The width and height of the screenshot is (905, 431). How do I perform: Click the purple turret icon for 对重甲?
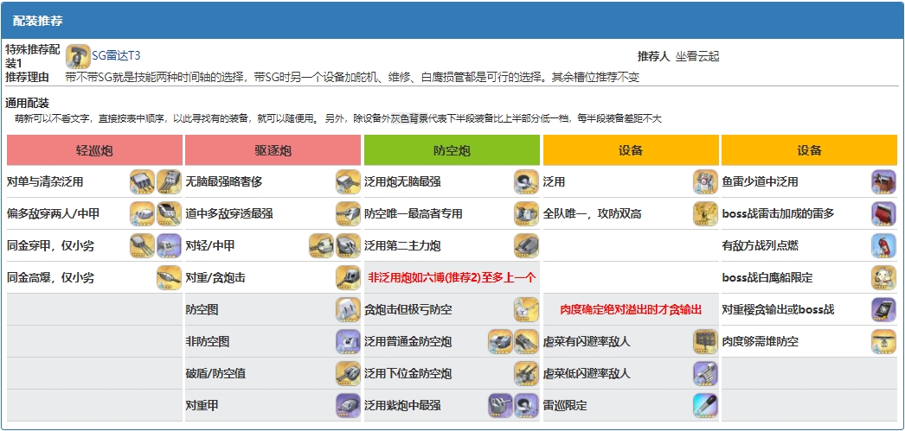click(x=348, y=406)
